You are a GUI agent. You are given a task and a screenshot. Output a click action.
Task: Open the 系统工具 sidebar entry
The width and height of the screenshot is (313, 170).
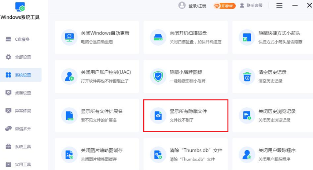coord(21,147)
